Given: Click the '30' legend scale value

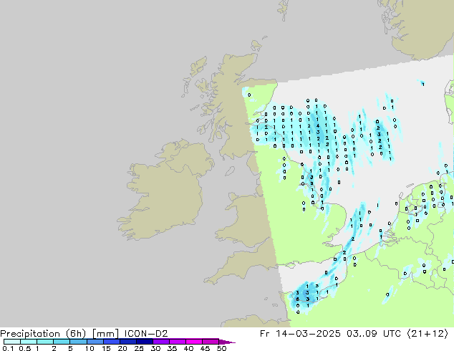Looking at the screenshot, I should coord(155,348).
